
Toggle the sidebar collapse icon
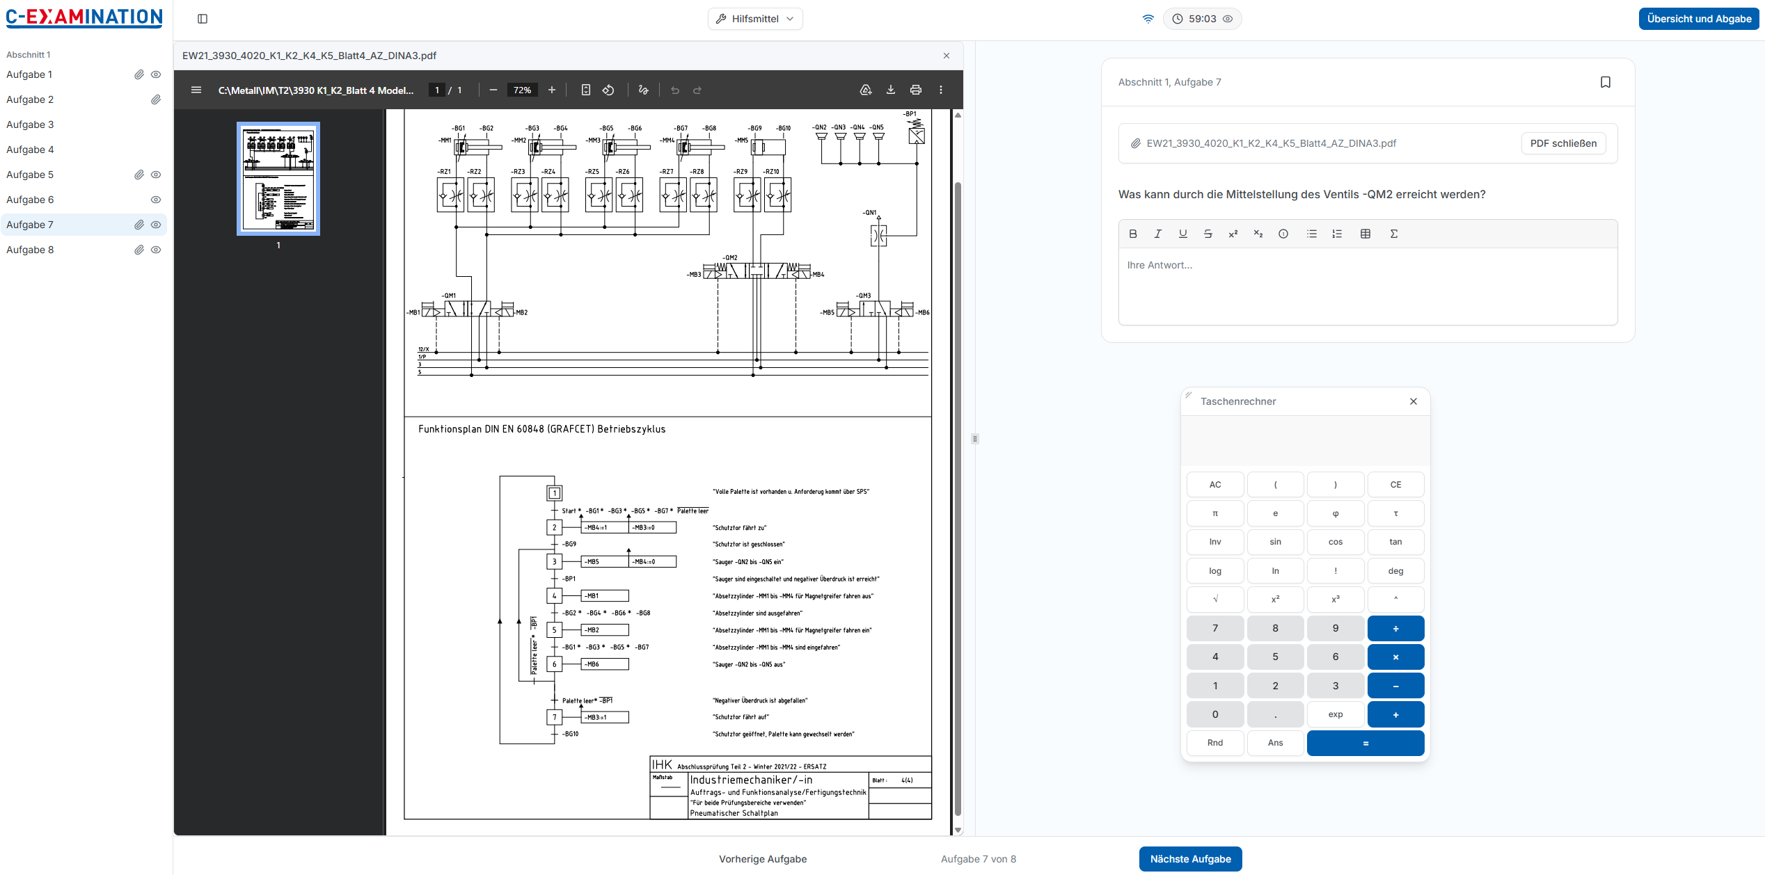(203, 19)
